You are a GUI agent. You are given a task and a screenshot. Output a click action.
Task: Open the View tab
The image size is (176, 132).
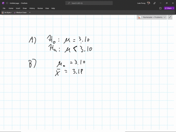47,8
